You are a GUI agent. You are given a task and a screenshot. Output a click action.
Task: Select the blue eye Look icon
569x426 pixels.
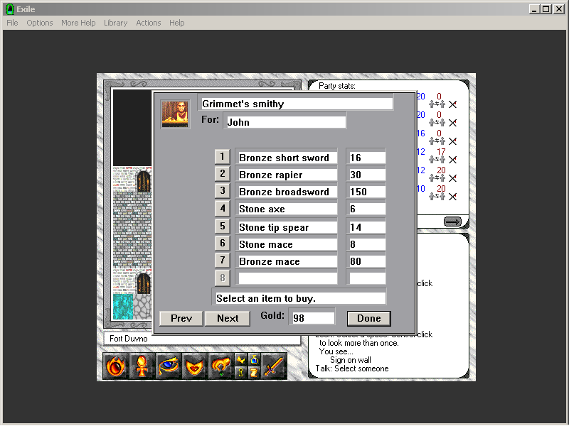point(169,366)
